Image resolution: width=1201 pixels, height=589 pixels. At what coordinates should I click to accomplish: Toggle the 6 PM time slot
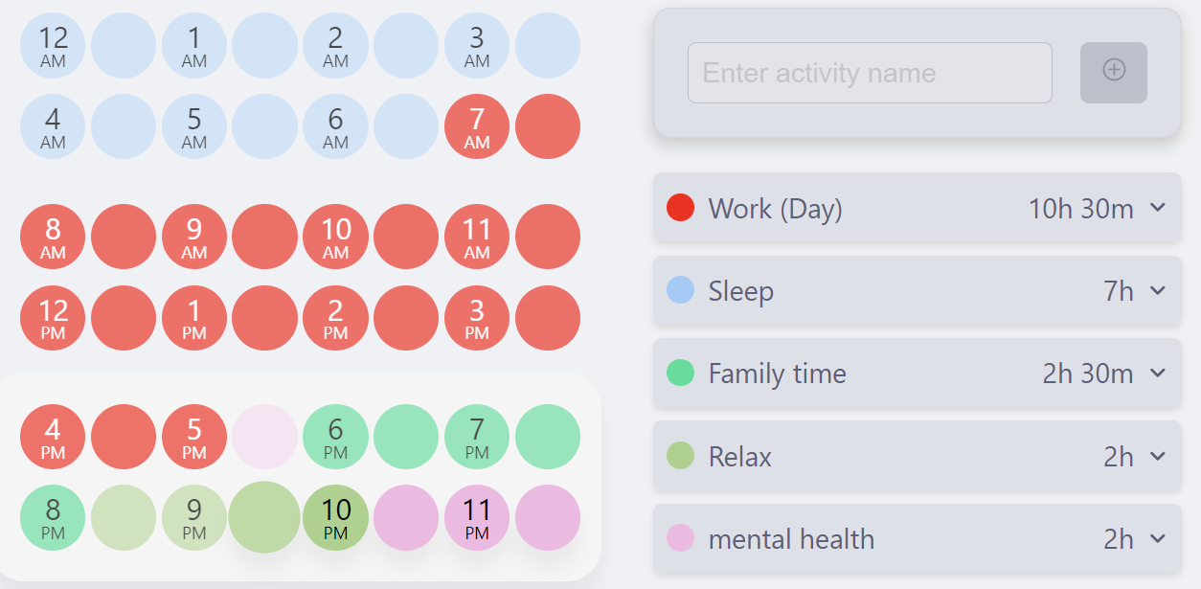(335, 437)
